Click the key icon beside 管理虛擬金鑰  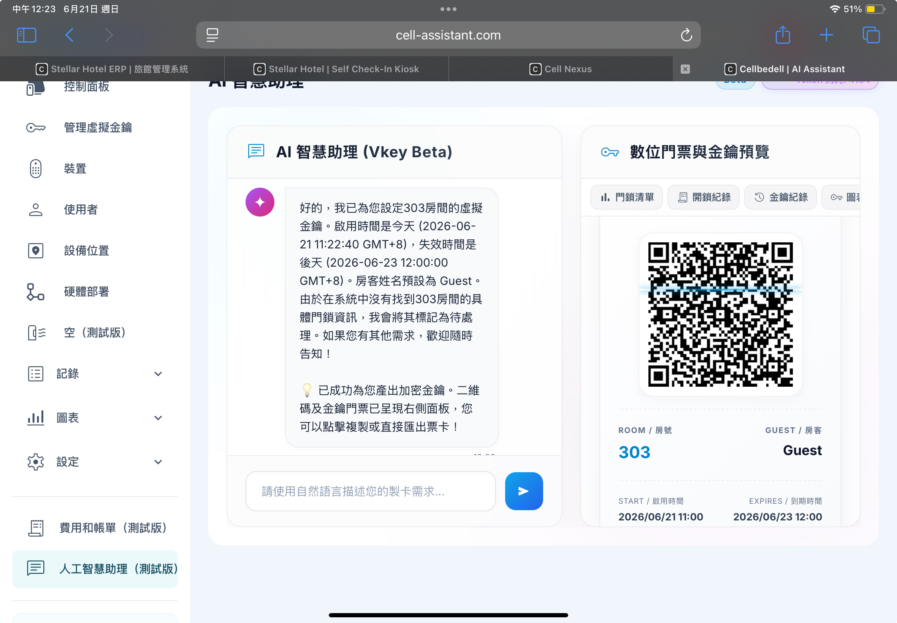point(35,128)
